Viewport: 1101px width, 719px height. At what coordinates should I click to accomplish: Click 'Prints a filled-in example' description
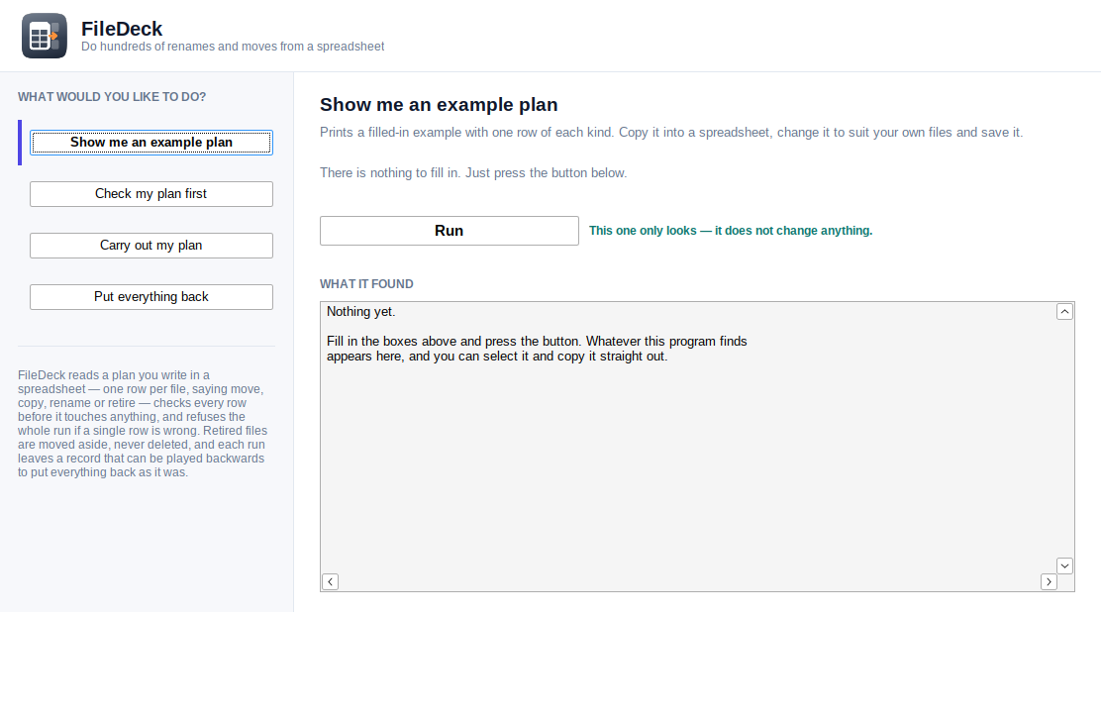[671, 132]
